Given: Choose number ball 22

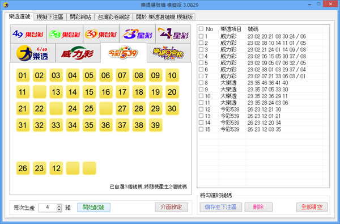Looking at the screenshot, I should coord(39,108).
